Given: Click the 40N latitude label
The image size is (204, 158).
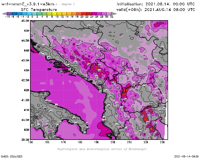Looking at the screenshot, I should click(26, 130).
